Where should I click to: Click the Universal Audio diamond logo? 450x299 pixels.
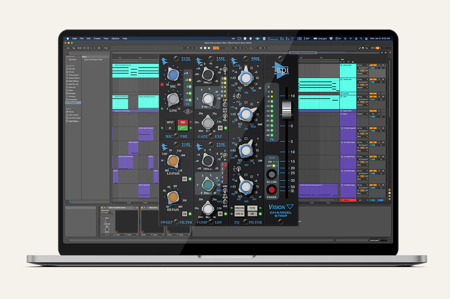pyautogui.click(x=187, y=112)
